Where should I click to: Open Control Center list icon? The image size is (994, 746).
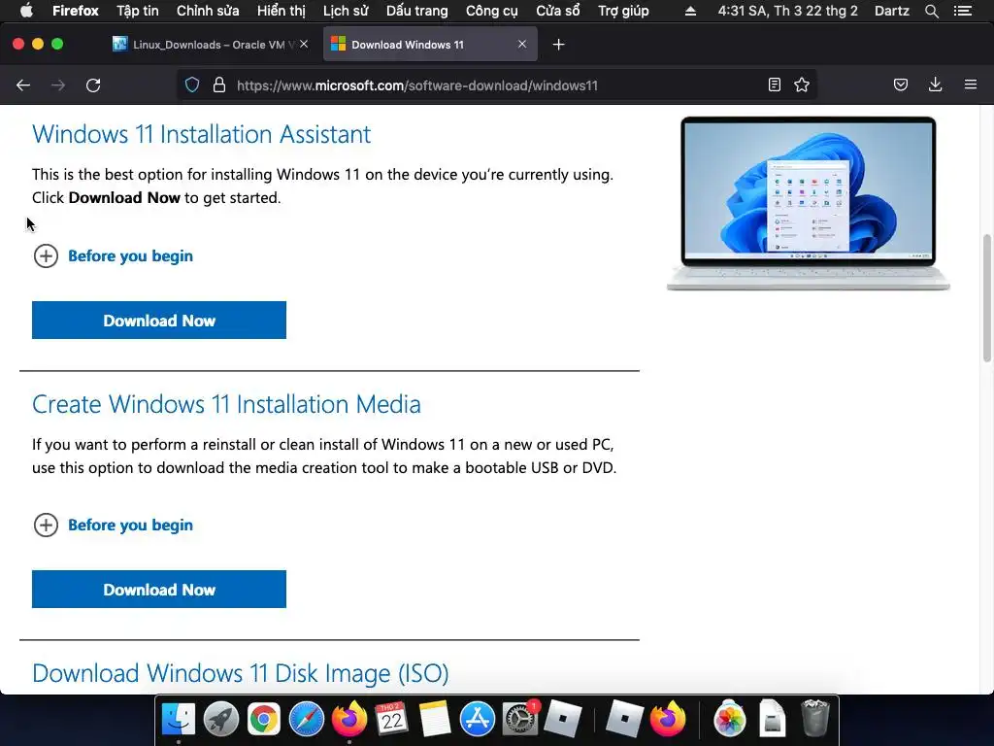pyautogui.click(x=963, y=11)
